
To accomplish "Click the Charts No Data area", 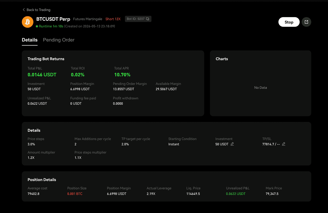I will tap(261, 88).
